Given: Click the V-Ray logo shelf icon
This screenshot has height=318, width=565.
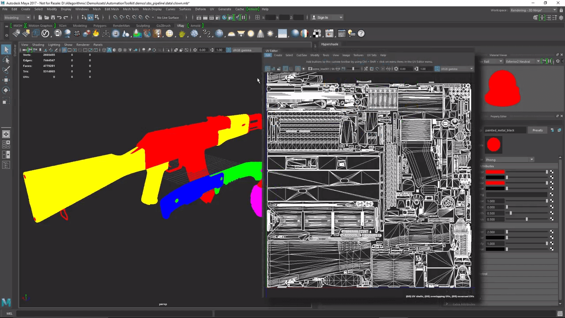Looking at the screenshot, I should coord(45,34).
